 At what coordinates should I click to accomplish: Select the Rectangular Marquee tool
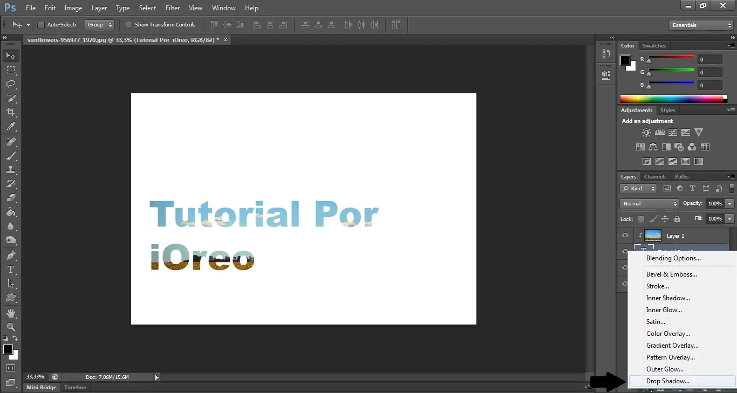click(x=11, y=70)
